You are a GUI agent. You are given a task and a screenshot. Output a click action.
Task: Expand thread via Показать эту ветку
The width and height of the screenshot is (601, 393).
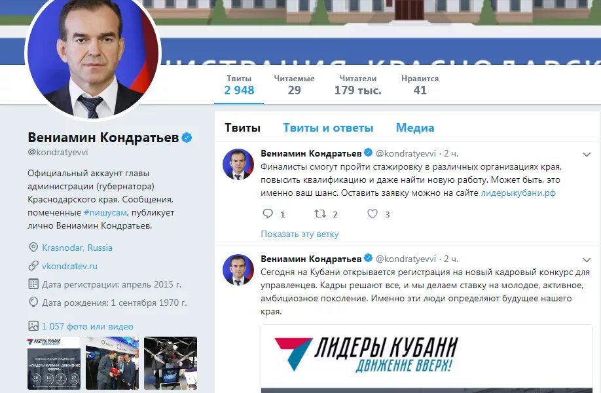[300, 234]
